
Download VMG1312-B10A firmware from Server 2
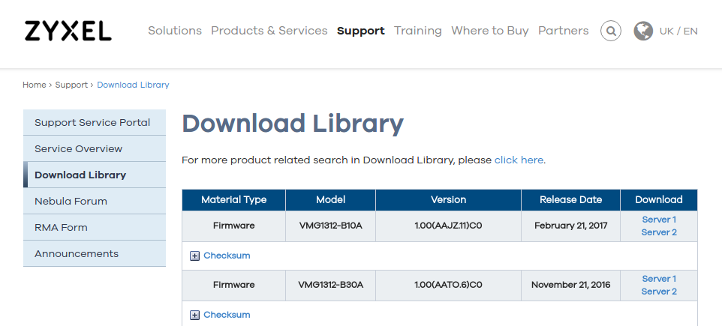[659, 232]
